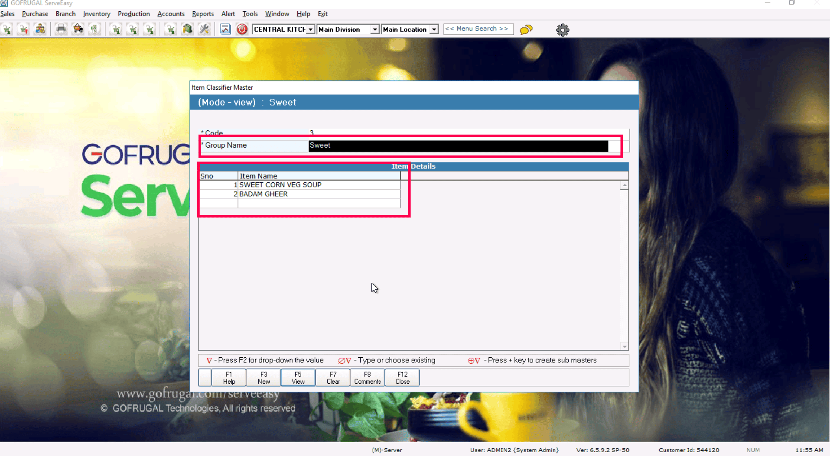830x456 pixels.
Task: Click the Ver 6.5.9.2 SP-50 status text
Action: (x=602, y=450)
